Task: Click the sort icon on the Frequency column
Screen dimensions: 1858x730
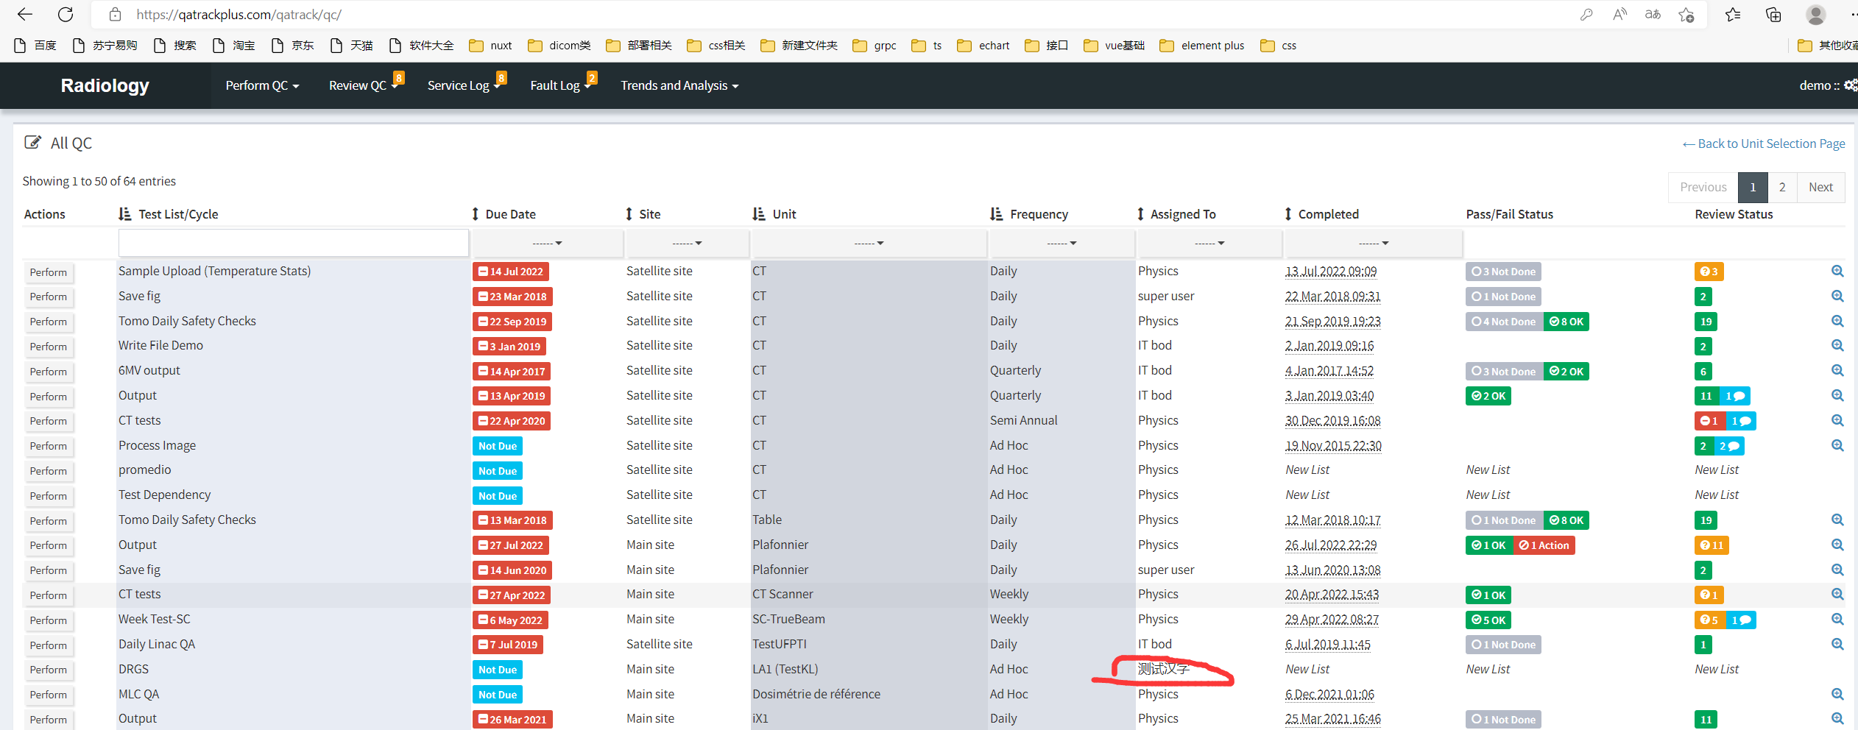Action: [x=997, y=213]
